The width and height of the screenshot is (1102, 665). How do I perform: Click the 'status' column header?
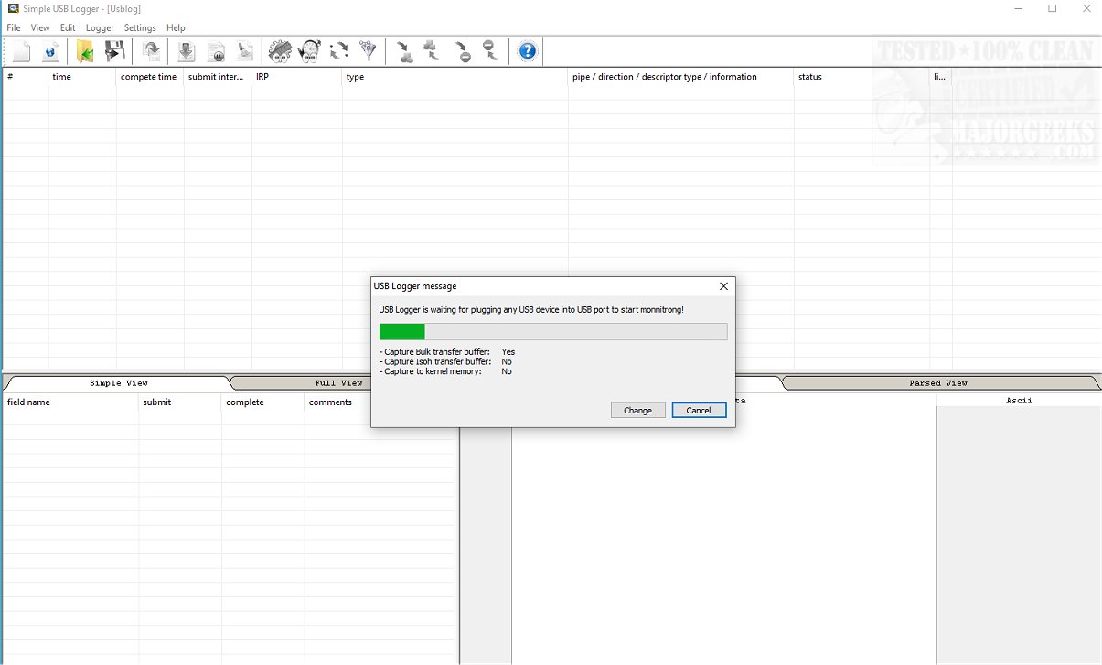point(861,77)
